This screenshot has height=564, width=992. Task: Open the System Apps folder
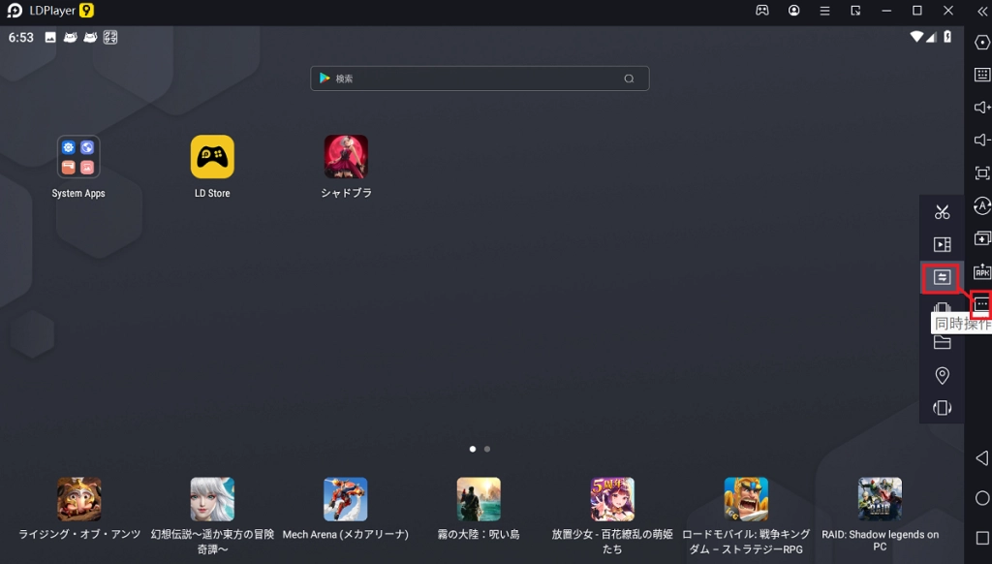tap(78, 156)
